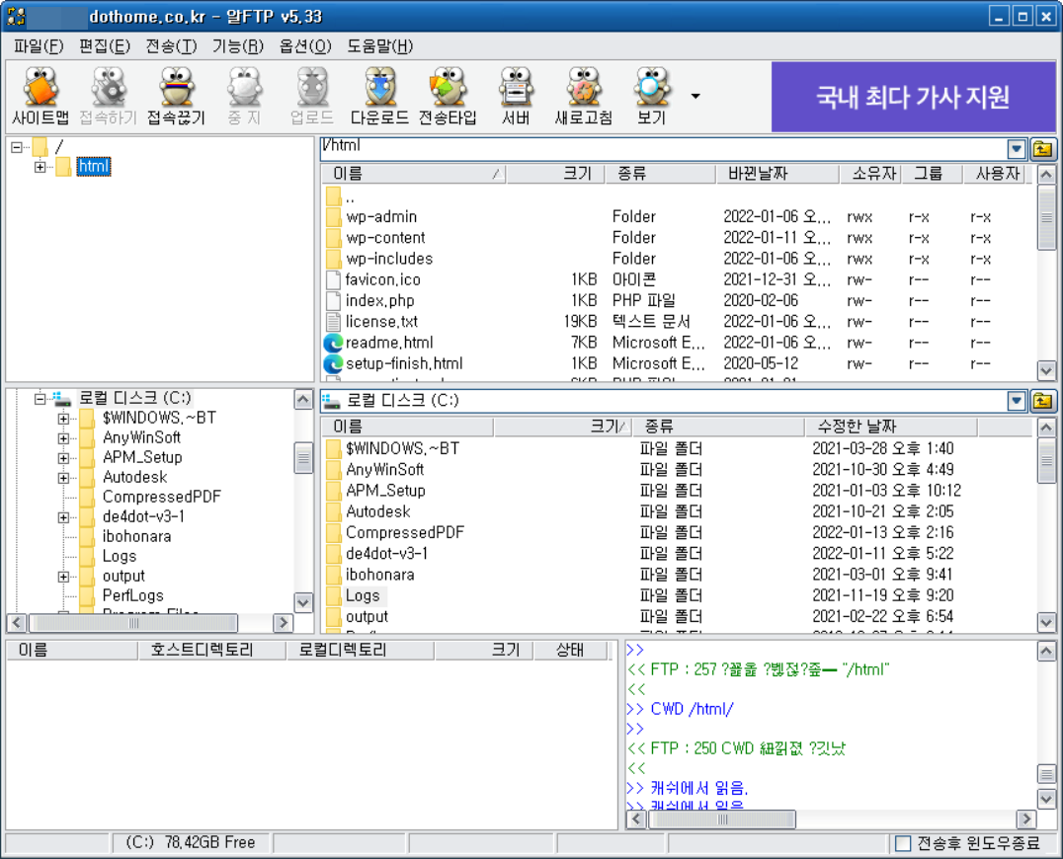Open the 도움말(H) menu

point(379,46)
